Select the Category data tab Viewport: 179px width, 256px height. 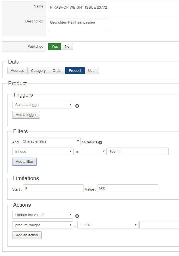pos(38,71)
